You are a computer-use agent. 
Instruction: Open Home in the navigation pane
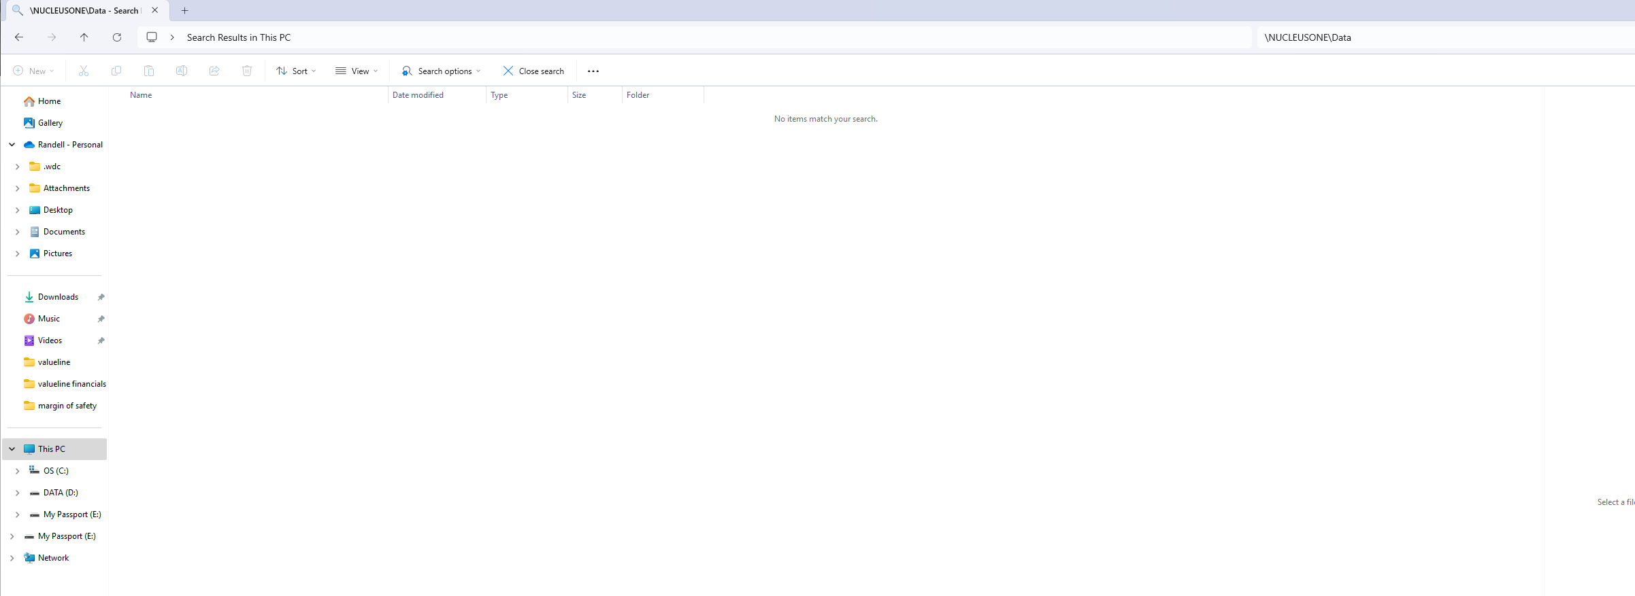point(49,101)
